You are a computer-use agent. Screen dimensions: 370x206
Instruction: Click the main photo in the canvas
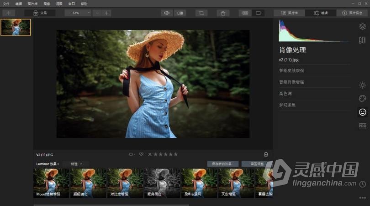pos(153,84)
